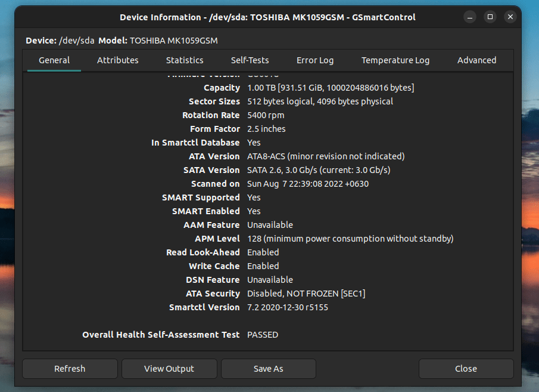The image size is (539, 392).
Task: Minimize the GSmartControl window
Action: click(x=470, y=17)
